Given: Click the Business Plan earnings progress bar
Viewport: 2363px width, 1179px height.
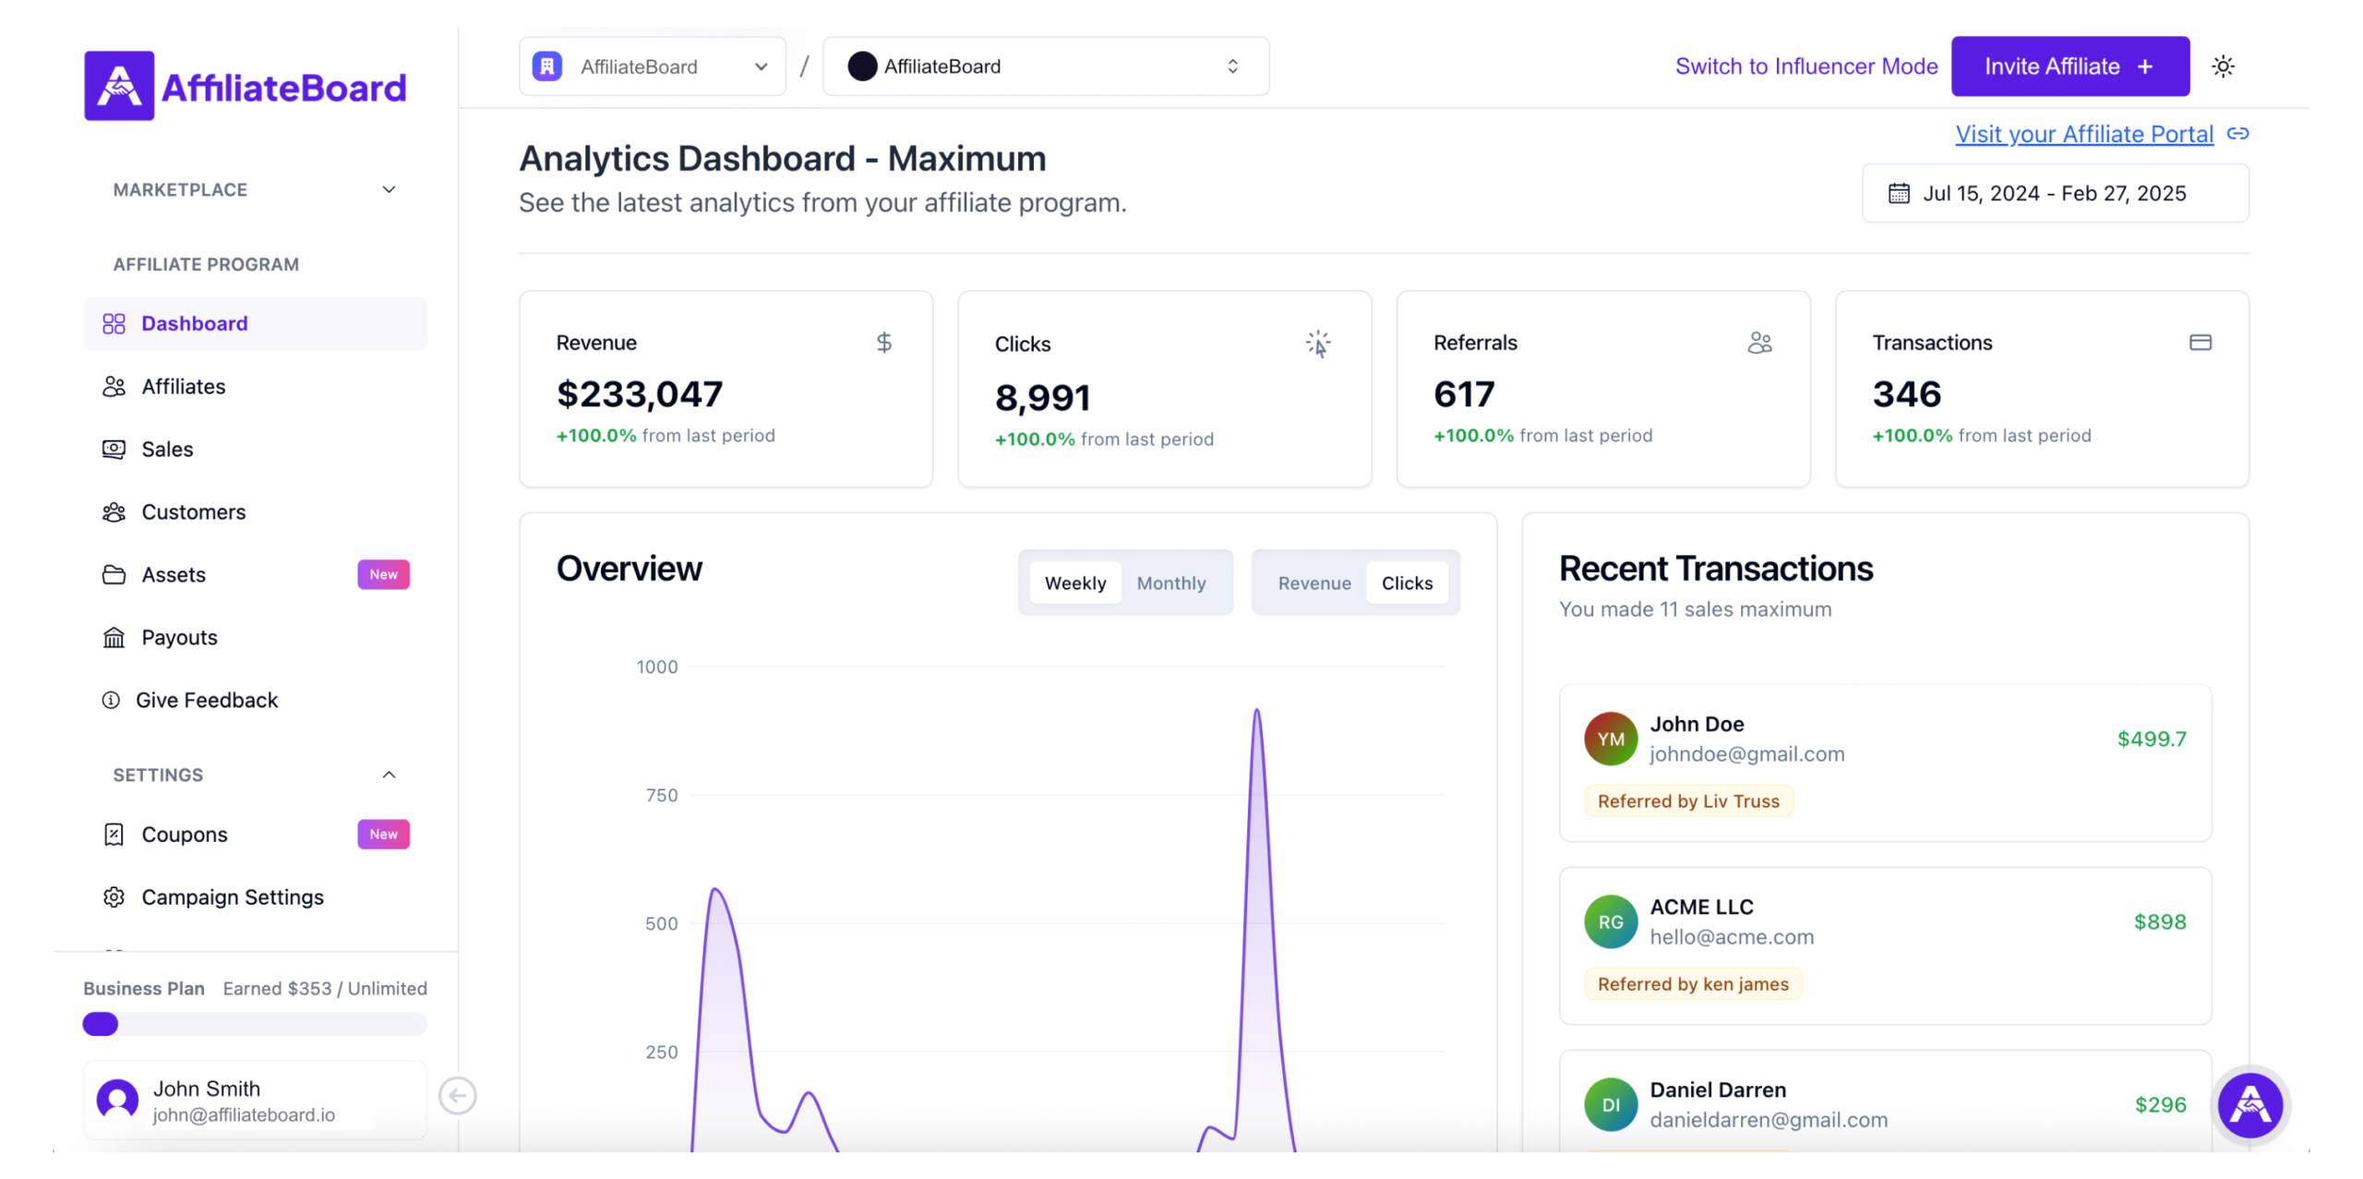Looking at the screenshot, I should [x=254, y=1024].
